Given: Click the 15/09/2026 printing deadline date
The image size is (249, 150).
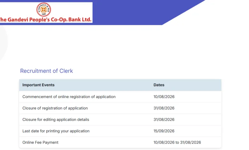Looking at the screenshot, I should tap(164, 131).
